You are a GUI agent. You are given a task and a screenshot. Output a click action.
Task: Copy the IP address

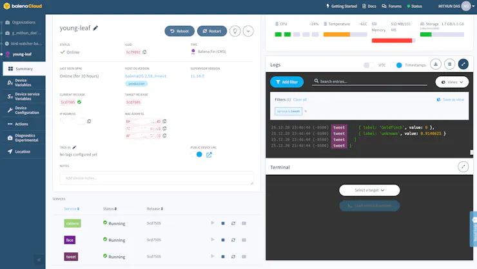point(89,121)
